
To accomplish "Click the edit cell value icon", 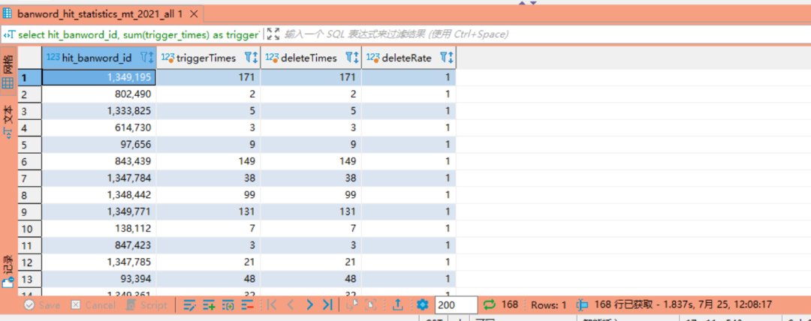I will 190,305.
